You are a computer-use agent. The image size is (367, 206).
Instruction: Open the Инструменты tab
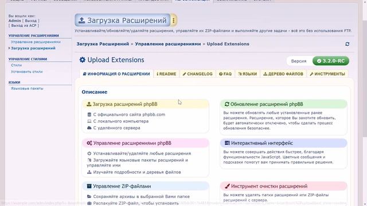[x=327, y=74]
